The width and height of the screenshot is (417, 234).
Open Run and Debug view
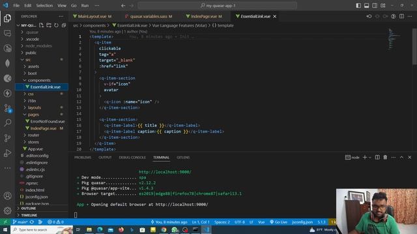tap(7, 153)
